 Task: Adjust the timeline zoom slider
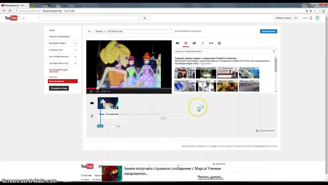point(267,131)
